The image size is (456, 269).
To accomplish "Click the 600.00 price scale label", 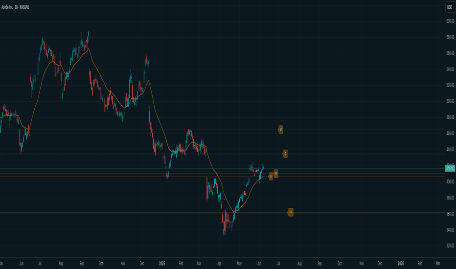I will (450, 21).
